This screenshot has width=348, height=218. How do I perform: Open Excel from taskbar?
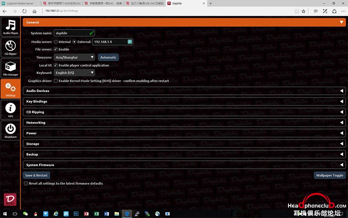pos(97,214)
